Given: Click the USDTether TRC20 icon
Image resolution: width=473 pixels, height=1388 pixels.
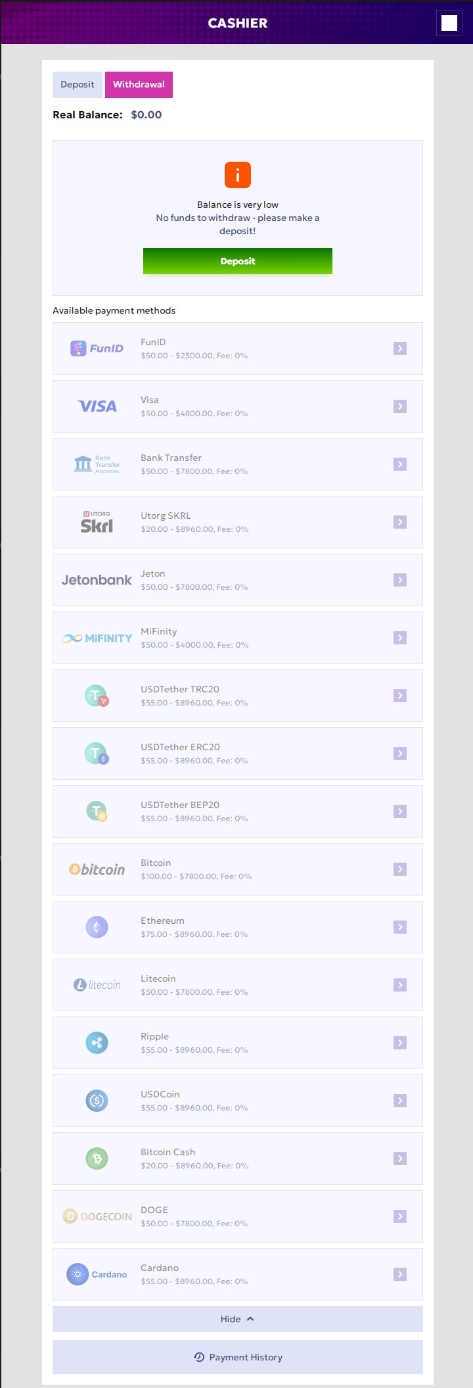Looking at the screenshot, I should click(97, 696).
